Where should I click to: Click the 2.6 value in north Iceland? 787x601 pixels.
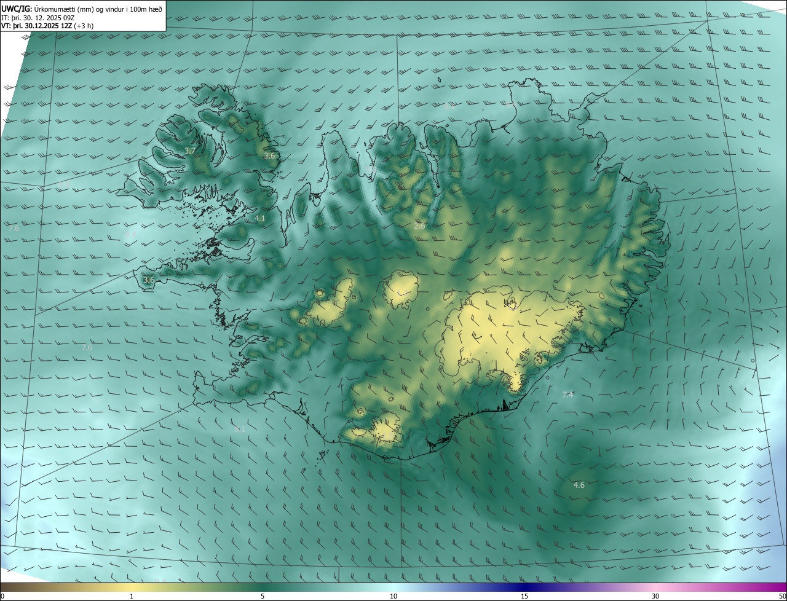pos(419,226)
